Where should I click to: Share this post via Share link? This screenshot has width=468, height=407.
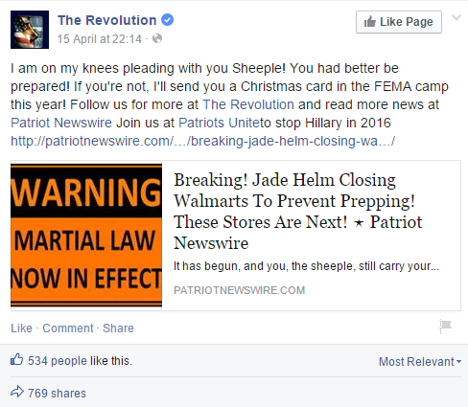[x=118, y=328]
